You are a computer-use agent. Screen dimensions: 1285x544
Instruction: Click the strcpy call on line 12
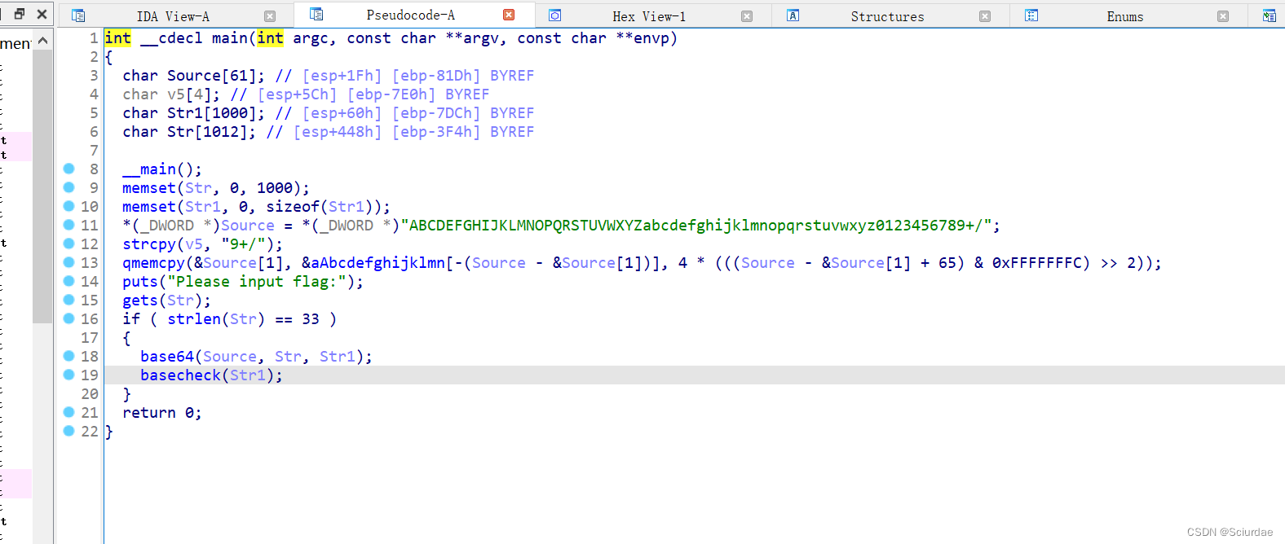click(x=149, y=244)
